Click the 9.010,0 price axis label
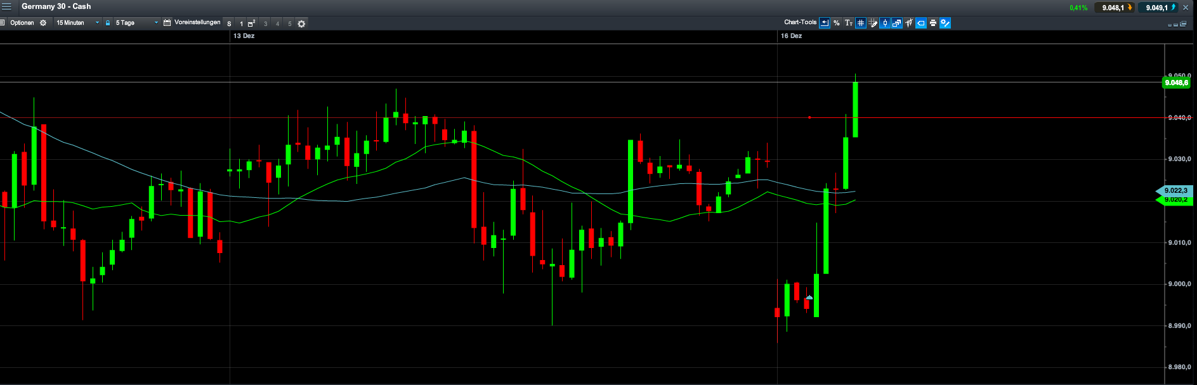 coord(1179,243)
